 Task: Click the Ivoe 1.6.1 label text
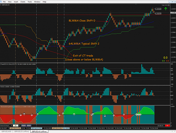(x=165, y=5)
